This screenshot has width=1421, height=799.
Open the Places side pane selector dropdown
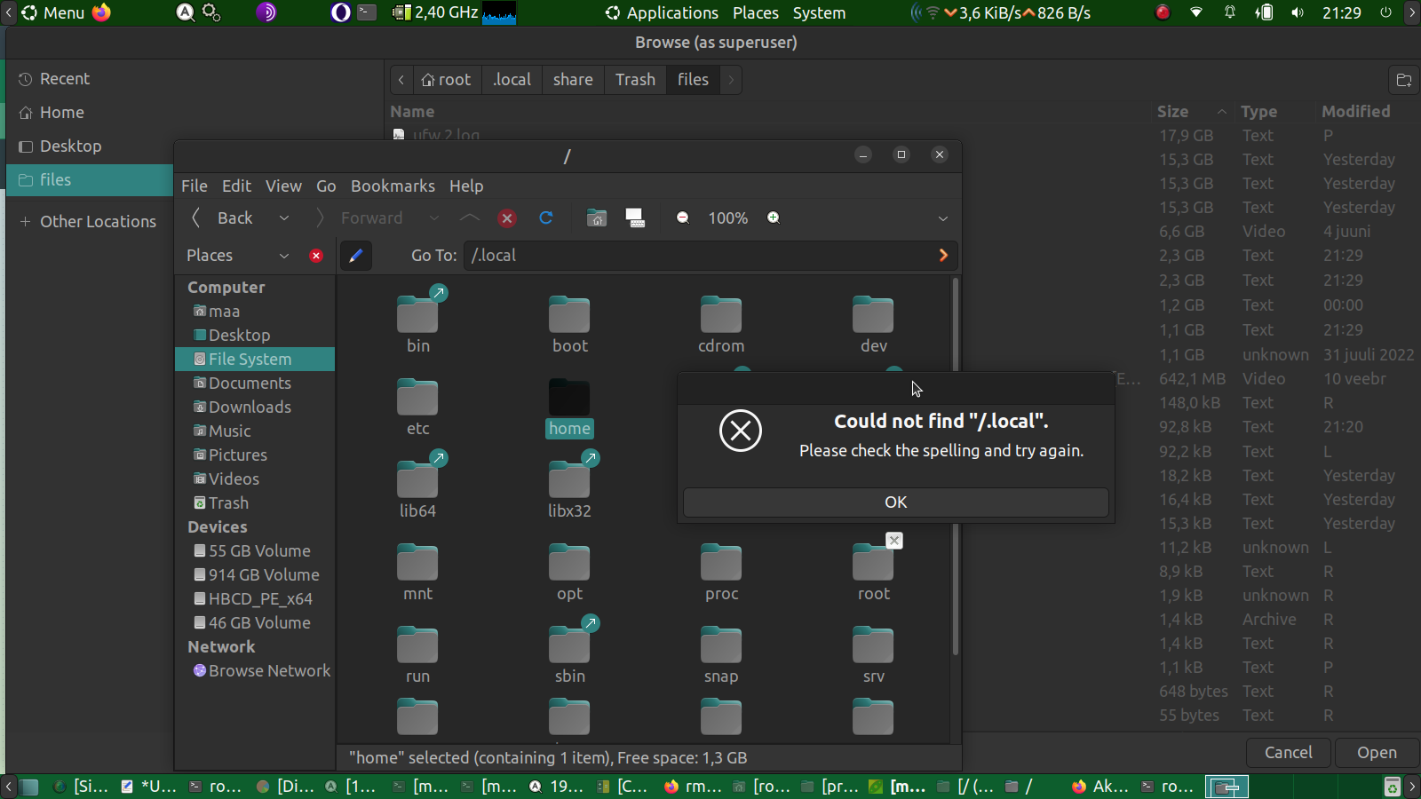pyautogui.click(x=284, y=256)
